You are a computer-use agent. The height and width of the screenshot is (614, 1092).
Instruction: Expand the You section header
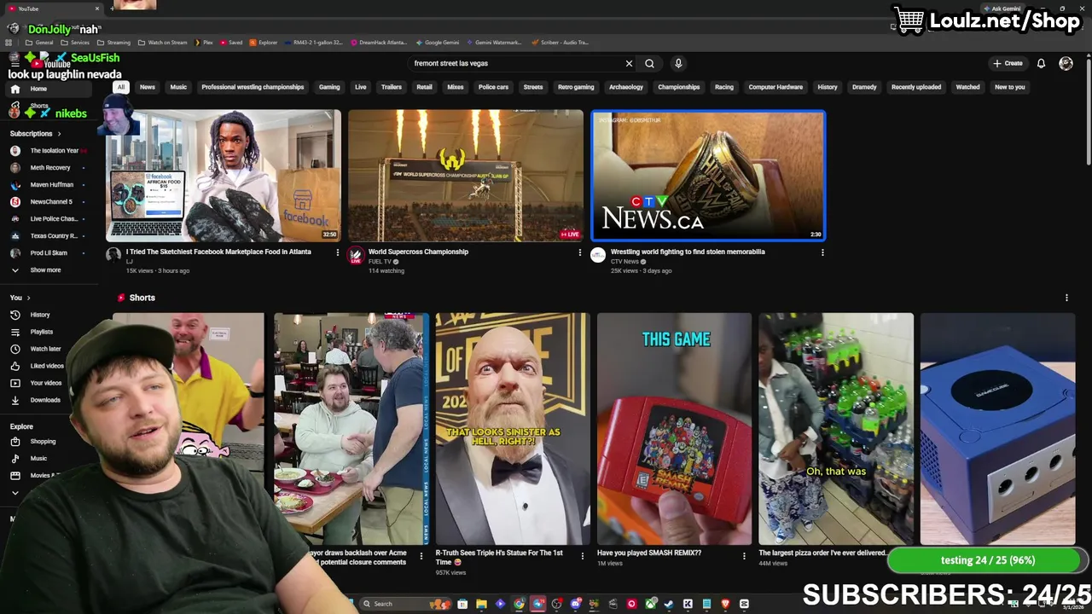coord(20,298)
